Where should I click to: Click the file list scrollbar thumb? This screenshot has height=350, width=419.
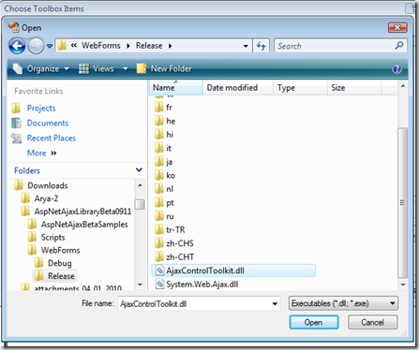(x=402, y=203)
